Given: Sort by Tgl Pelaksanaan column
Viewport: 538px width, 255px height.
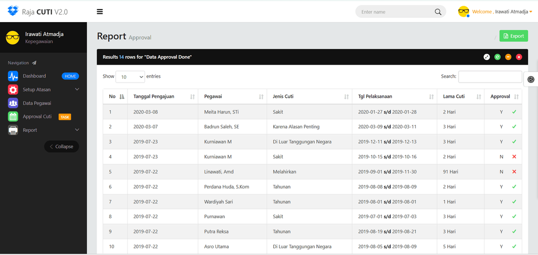Looking at the screenshot, I should (395, 97).
